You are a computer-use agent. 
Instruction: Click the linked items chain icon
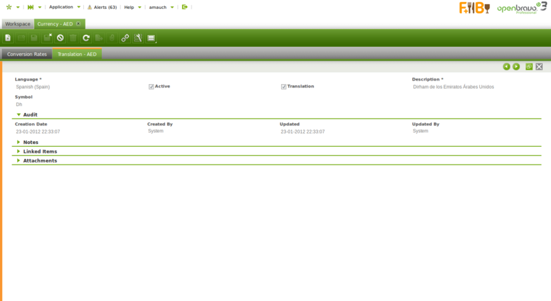[125, 38]
